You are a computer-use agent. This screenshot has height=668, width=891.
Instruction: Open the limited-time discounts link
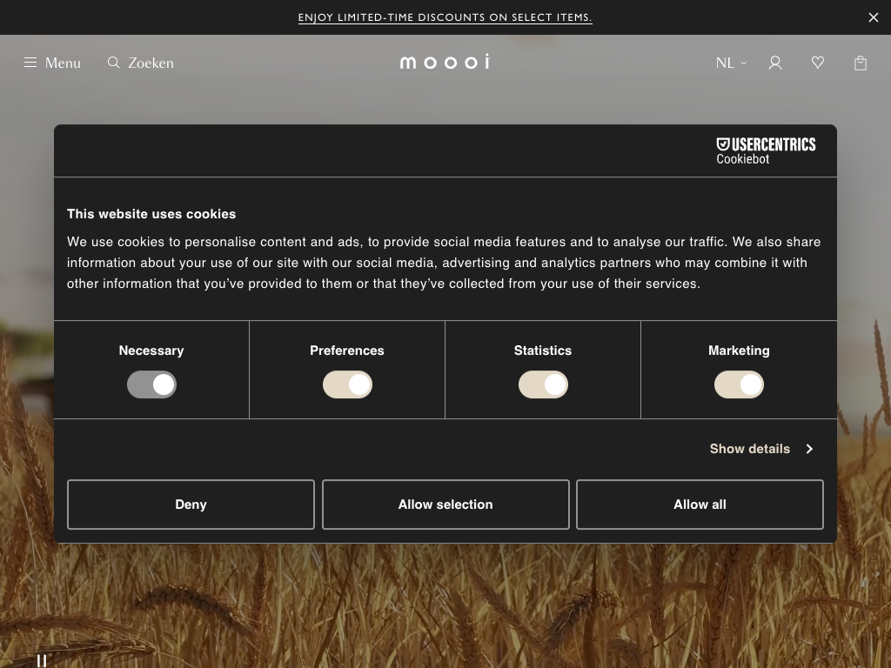click(445, 17)
